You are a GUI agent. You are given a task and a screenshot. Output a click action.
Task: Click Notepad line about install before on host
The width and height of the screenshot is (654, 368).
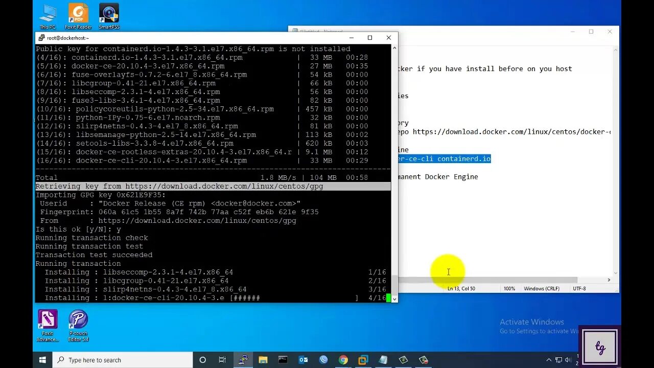pyautogui.click(x=485, y=69)
